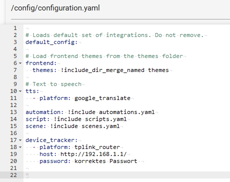Place cursor on tplink_router value
The height and width of the screenshot is (182, 230).
click(x=97, y=147)
